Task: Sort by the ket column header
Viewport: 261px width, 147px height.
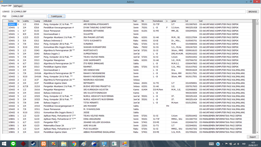Action: 226,21
